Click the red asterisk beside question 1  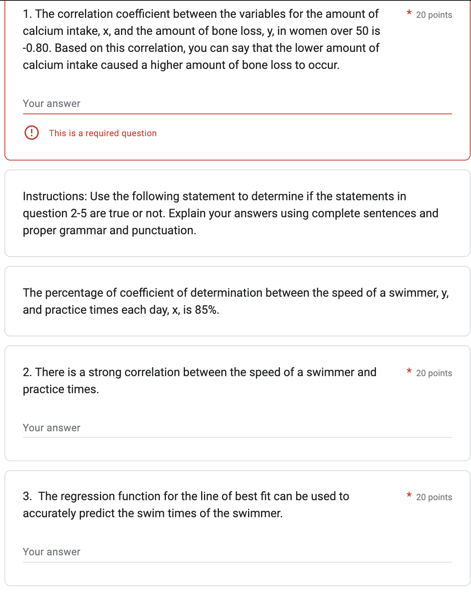coord(408,12)
